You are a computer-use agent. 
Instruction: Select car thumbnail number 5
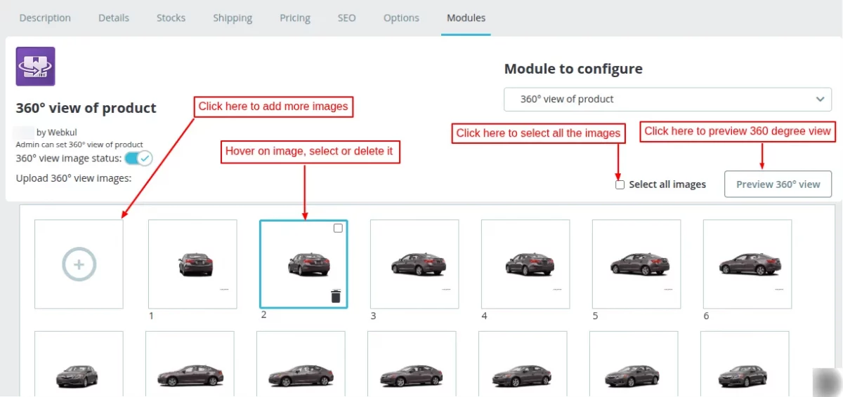point(636,264)
